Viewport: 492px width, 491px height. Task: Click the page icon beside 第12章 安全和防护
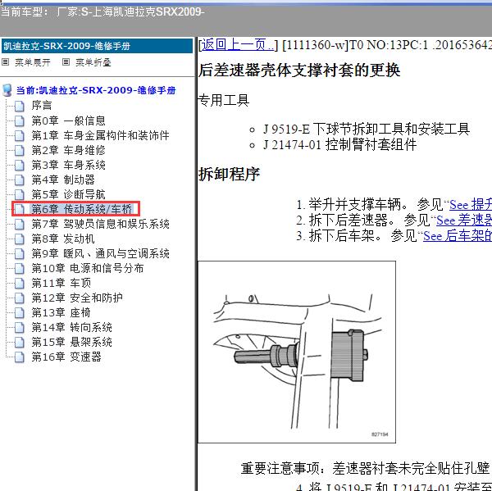pyautogui.click(x=20, y=298)
